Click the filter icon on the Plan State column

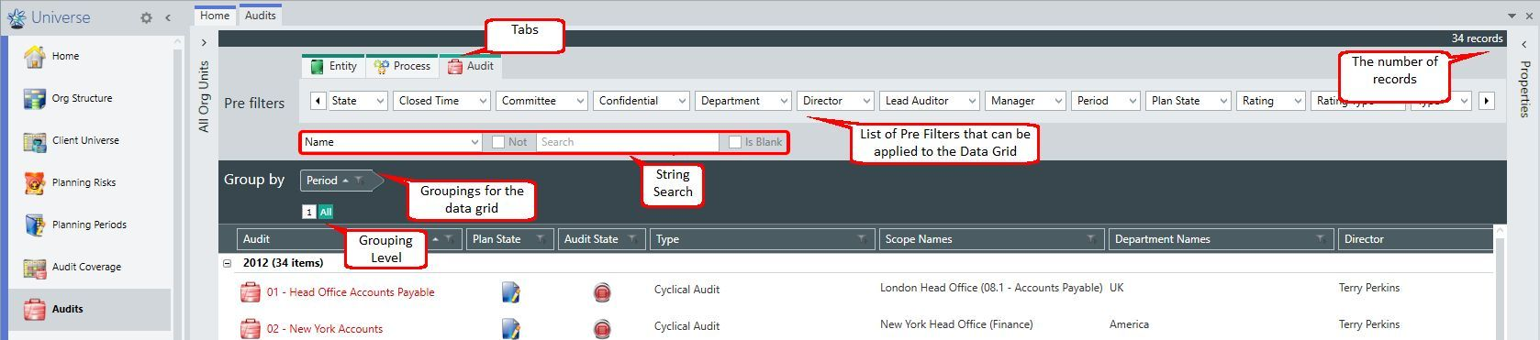coord(541,239)
